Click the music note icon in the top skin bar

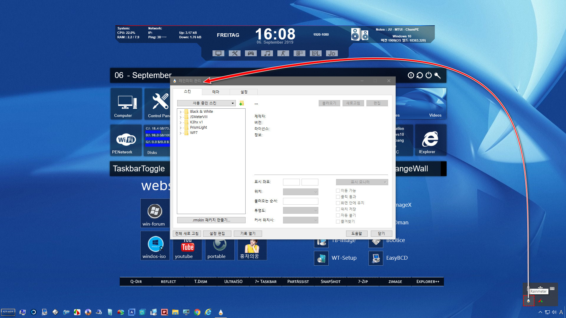tap(267, 53)
